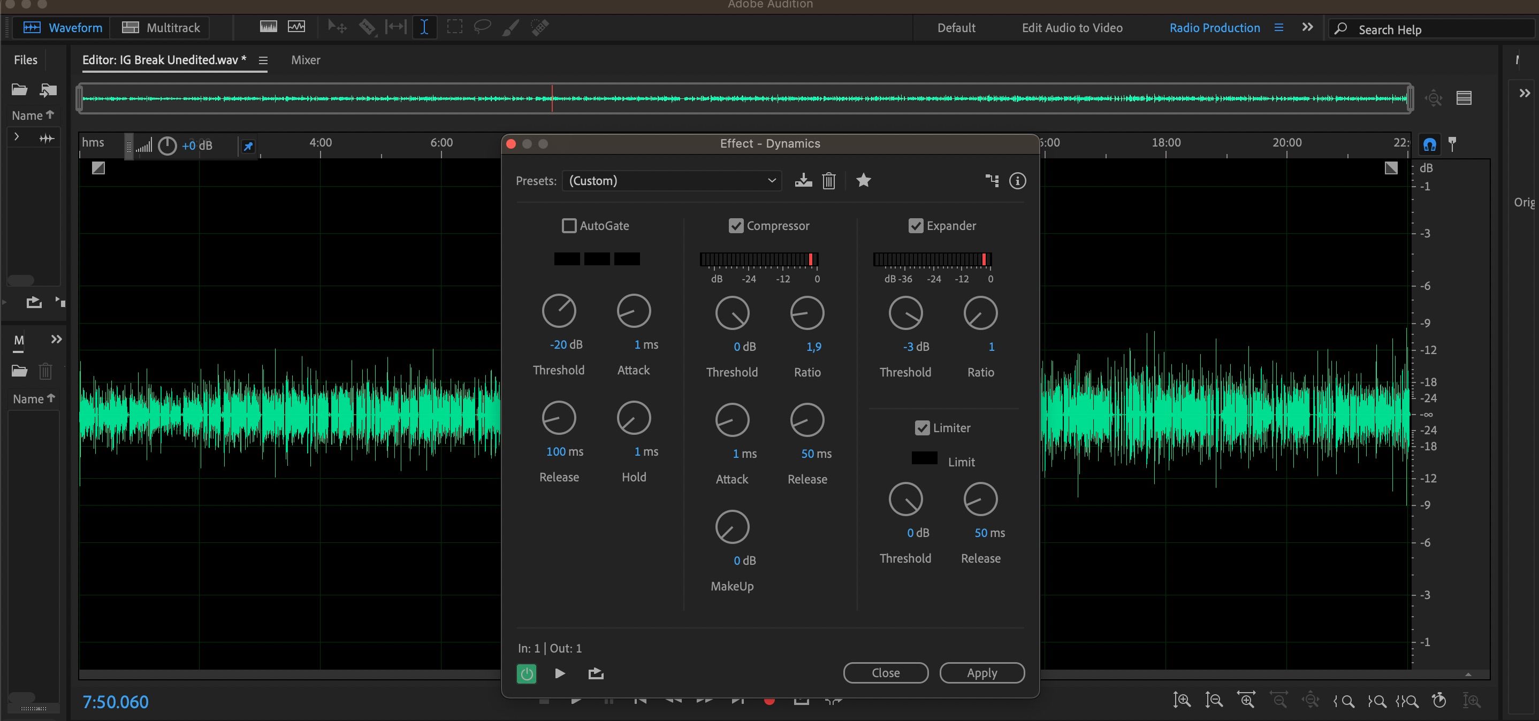Viewport: 1539px width, 721px height.
Task: Mark the preset as favorite with the star
Action: [x=863, y=180]
